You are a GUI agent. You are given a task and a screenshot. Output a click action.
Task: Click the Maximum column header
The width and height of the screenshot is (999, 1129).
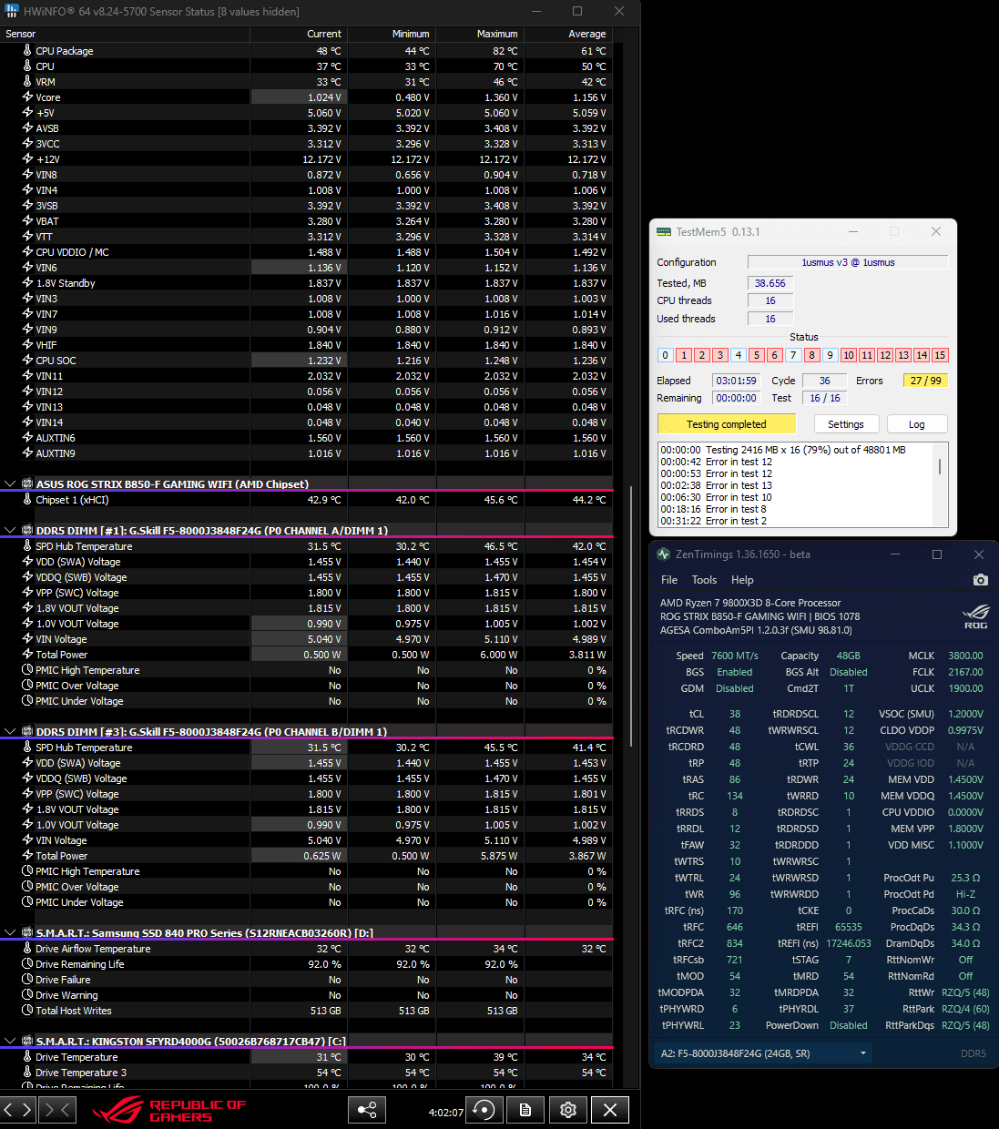click(x=479, y=34)
